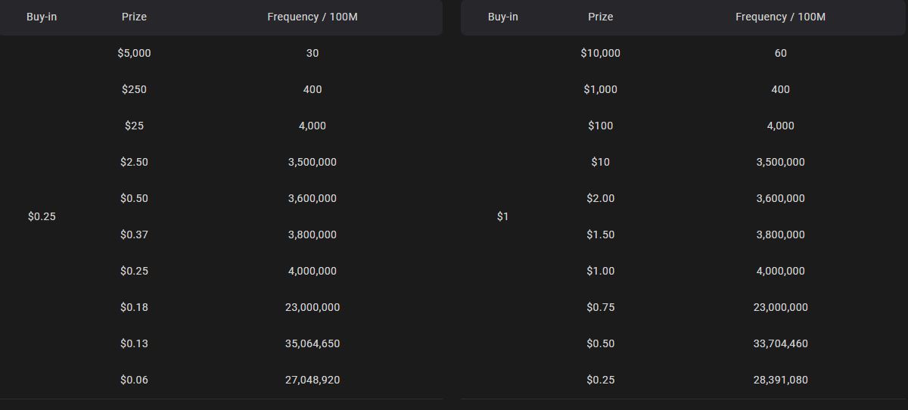Select the 35,064,650 frequency value
Viewport: 908px width, 410px height.
tap(313, 343)
